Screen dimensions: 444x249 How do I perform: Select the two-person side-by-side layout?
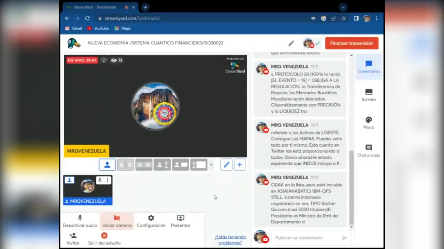pos(126,165)
